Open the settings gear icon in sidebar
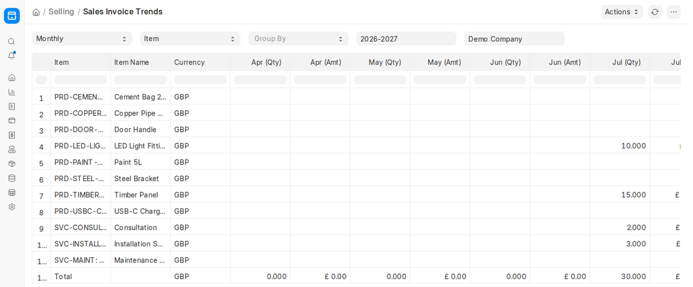The width and height of the screenshot is (693, 287). tap(12, 207)
